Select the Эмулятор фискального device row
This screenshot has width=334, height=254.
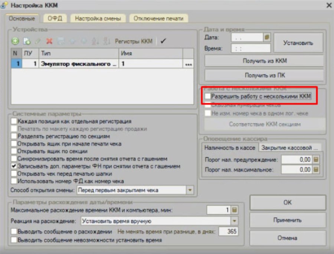click(x=102, y=64)
